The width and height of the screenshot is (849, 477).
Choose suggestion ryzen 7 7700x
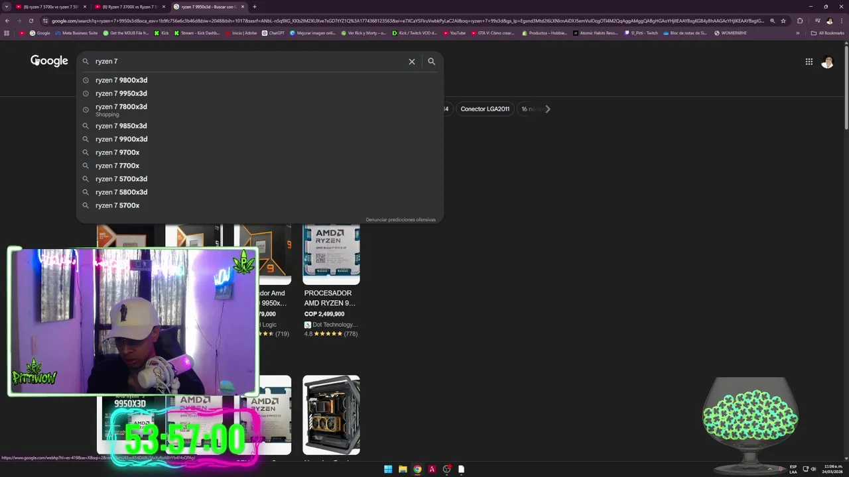(x=260, y=166)
